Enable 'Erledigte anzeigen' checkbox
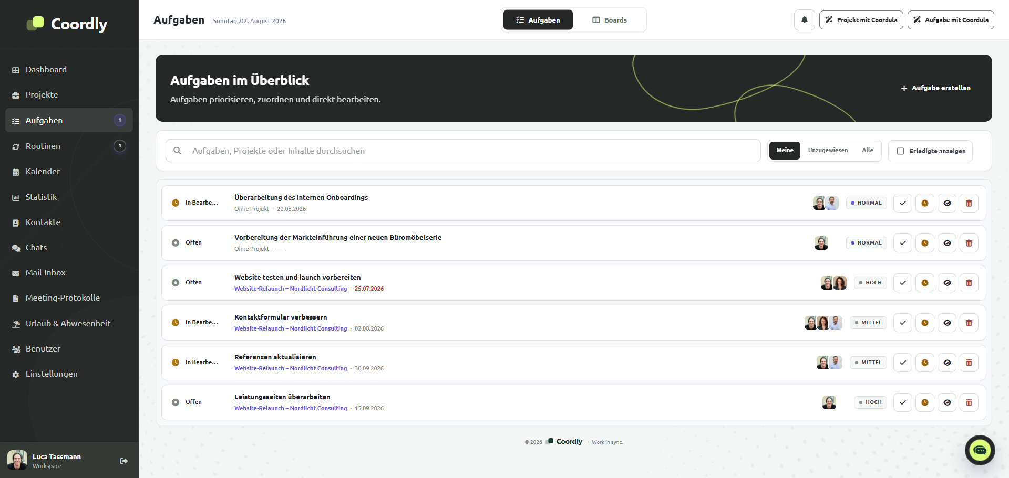The width and height of the screenshot is (1009, 478). point(900,151)
